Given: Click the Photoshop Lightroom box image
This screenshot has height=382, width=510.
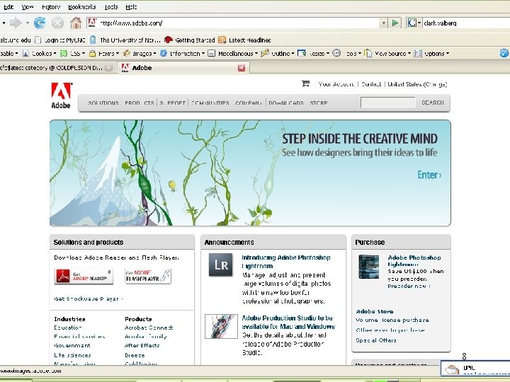Looking at the screenshot, I should coord(369,267).
